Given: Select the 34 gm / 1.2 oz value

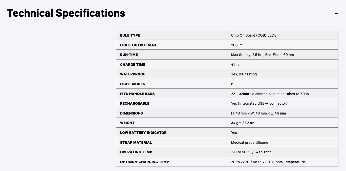Looking at the screenshot, I should (x=242, y=123).
